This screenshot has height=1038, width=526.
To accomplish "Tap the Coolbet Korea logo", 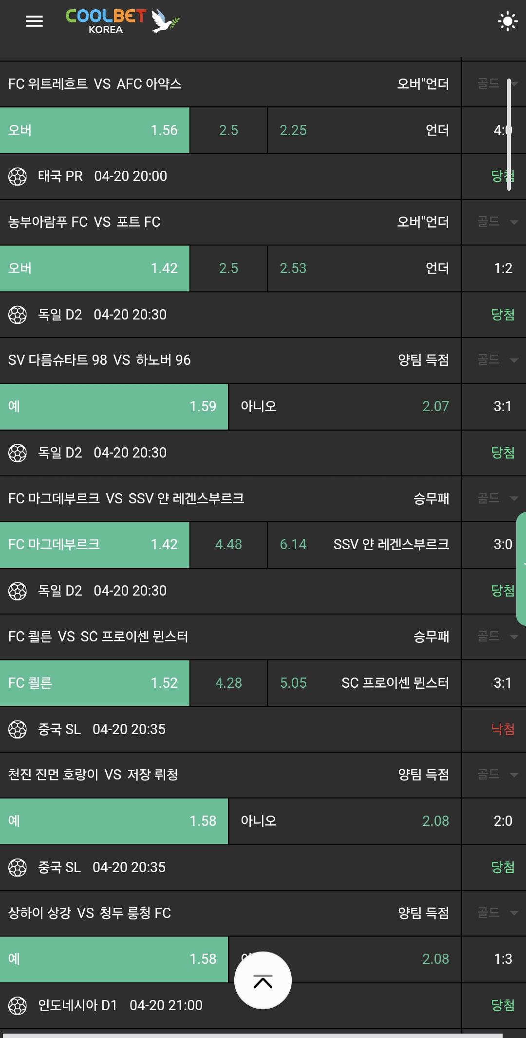I will coord(122,21).
